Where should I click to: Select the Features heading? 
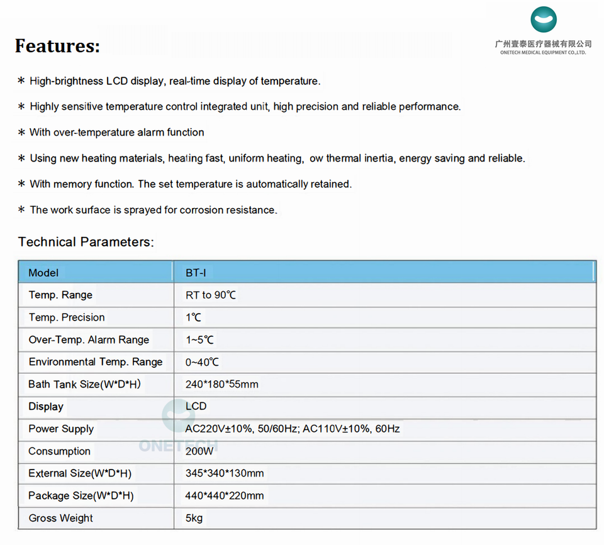57,46
